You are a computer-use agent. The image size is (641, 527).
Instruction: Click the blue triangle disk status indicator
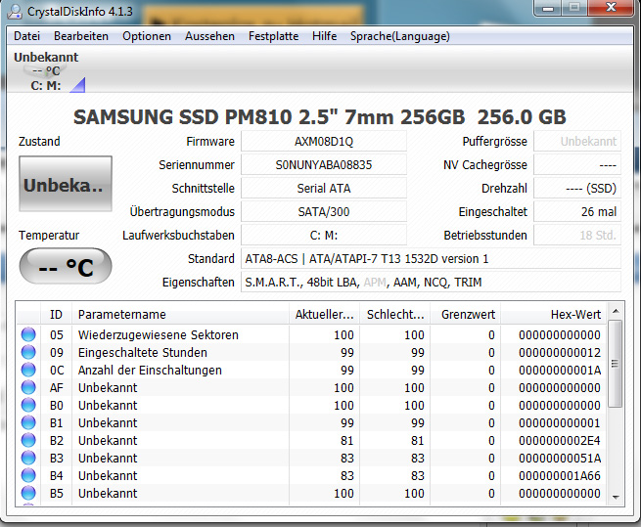77,85
